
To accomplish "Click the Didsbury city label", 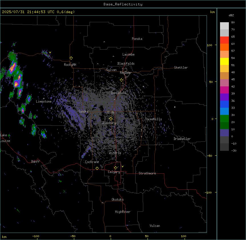I will coord(109,123).
